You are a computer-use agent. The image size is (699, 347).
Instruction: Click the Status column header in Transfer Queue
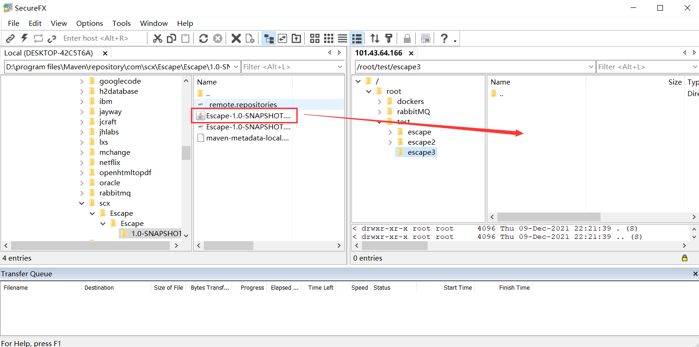382,287
